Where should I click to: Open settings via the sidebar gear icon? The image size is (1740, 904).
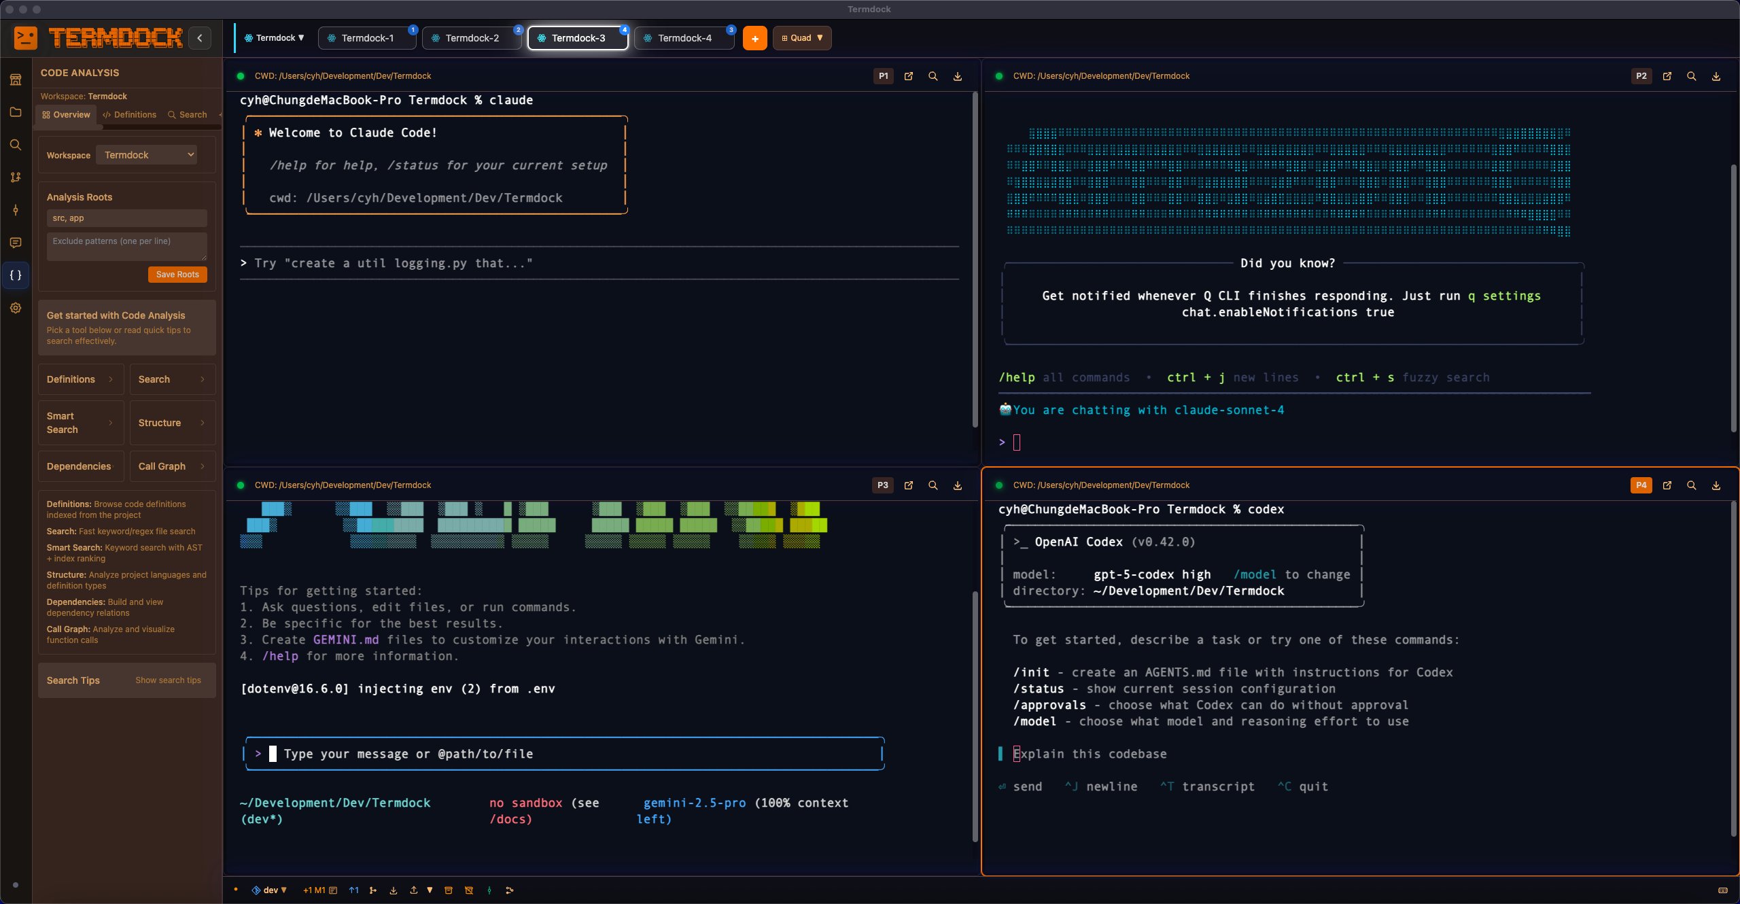click(x=16, y=308)
